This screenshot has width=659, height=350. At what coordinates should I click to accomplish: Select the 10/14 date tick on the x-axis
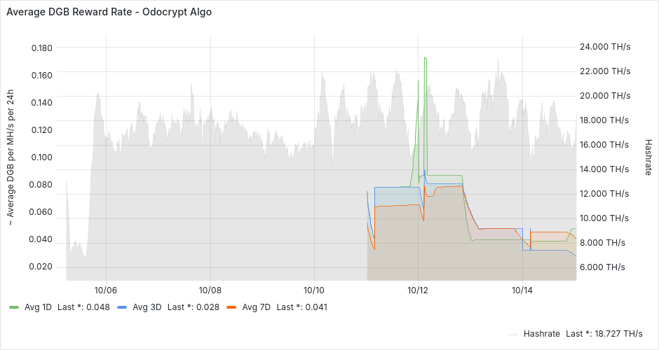522,289
